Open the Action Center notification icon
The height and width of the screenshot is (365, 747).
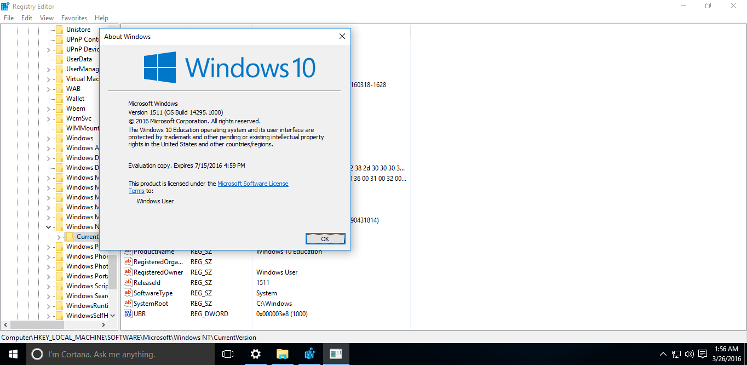point(703,354)
